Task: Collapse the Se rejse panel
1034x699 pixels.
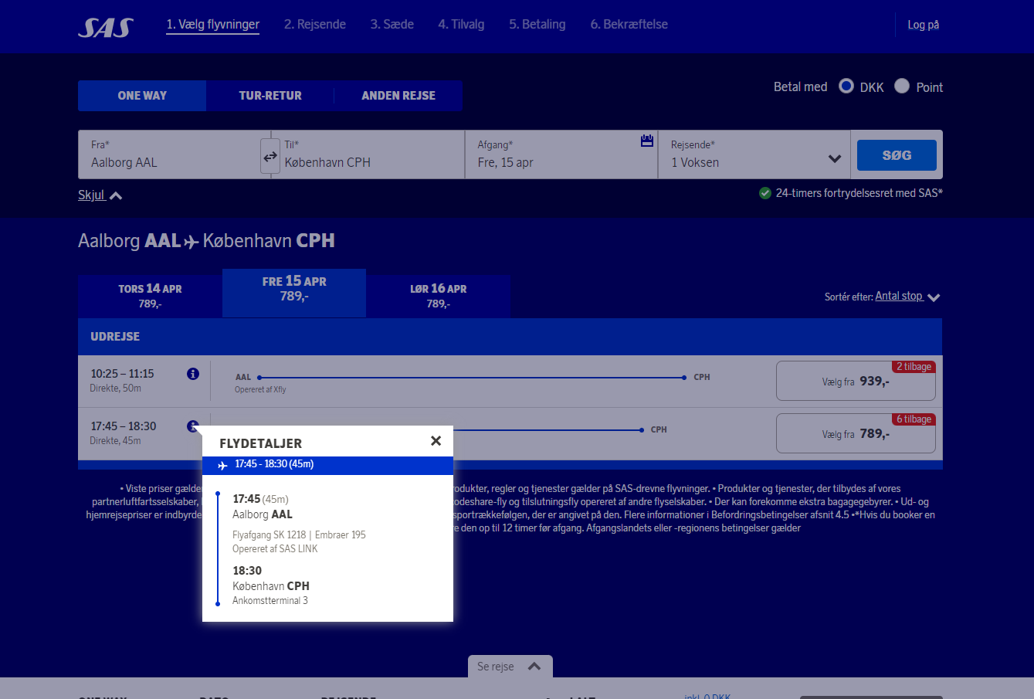Action: [510, 667]
